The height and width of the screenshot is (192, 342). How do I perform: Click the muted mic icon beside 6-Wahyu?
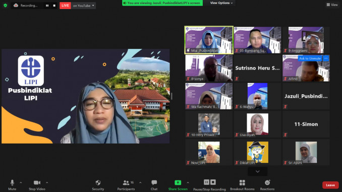[237, 106]
